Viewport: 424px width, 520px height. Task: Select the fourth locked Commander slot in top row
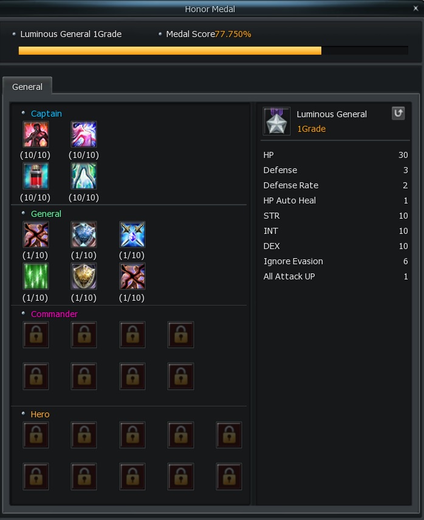(180, 335)
